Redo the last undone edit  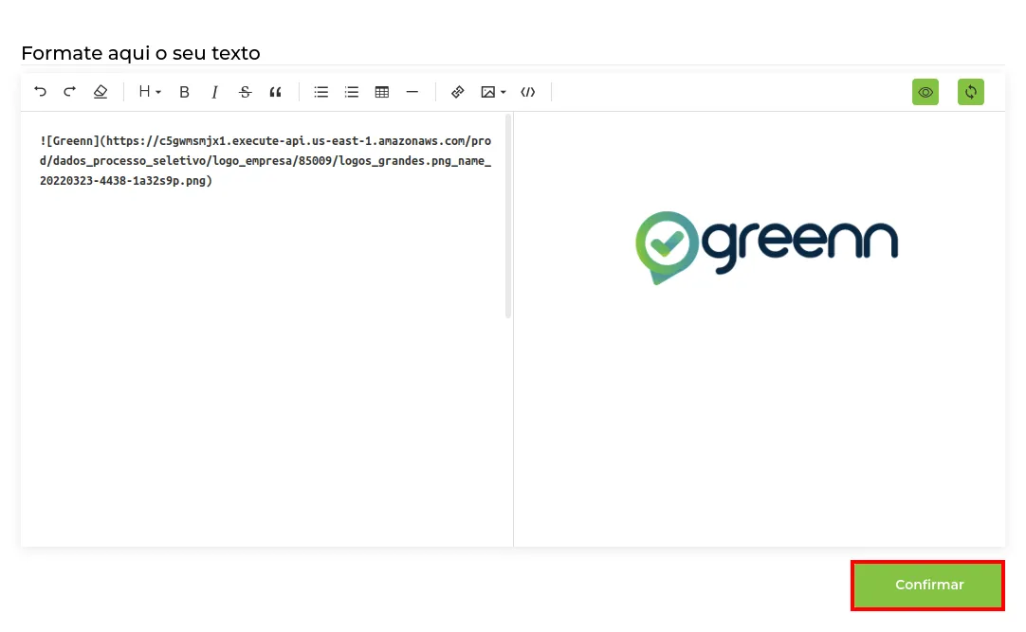[x=70, y=92]
